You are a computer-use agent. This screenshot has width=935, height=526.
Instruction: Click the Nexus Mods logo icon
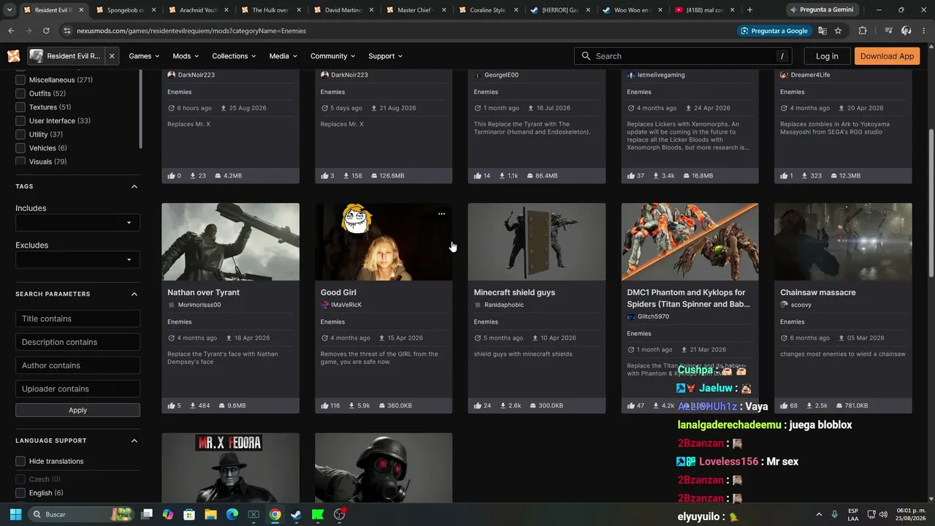coord(14,56)
